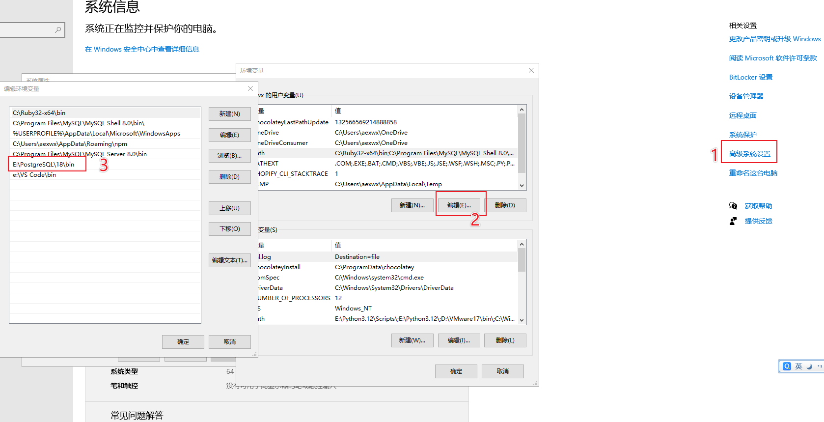Click the Give feedback person icon

click(x=733, y=221)
